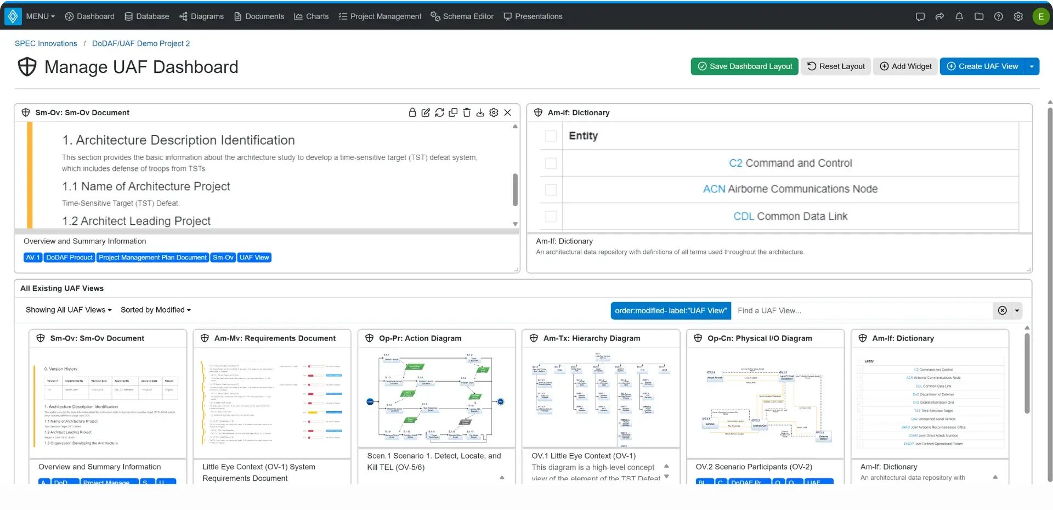1053x510 pixels.
Task: Open the Dashboard menu item
Action: tap(89, 16)
